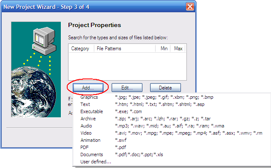Select the Graphics category menu entry
The width and height of the screenshot is (271, 168).
click(x=172, y=97)
